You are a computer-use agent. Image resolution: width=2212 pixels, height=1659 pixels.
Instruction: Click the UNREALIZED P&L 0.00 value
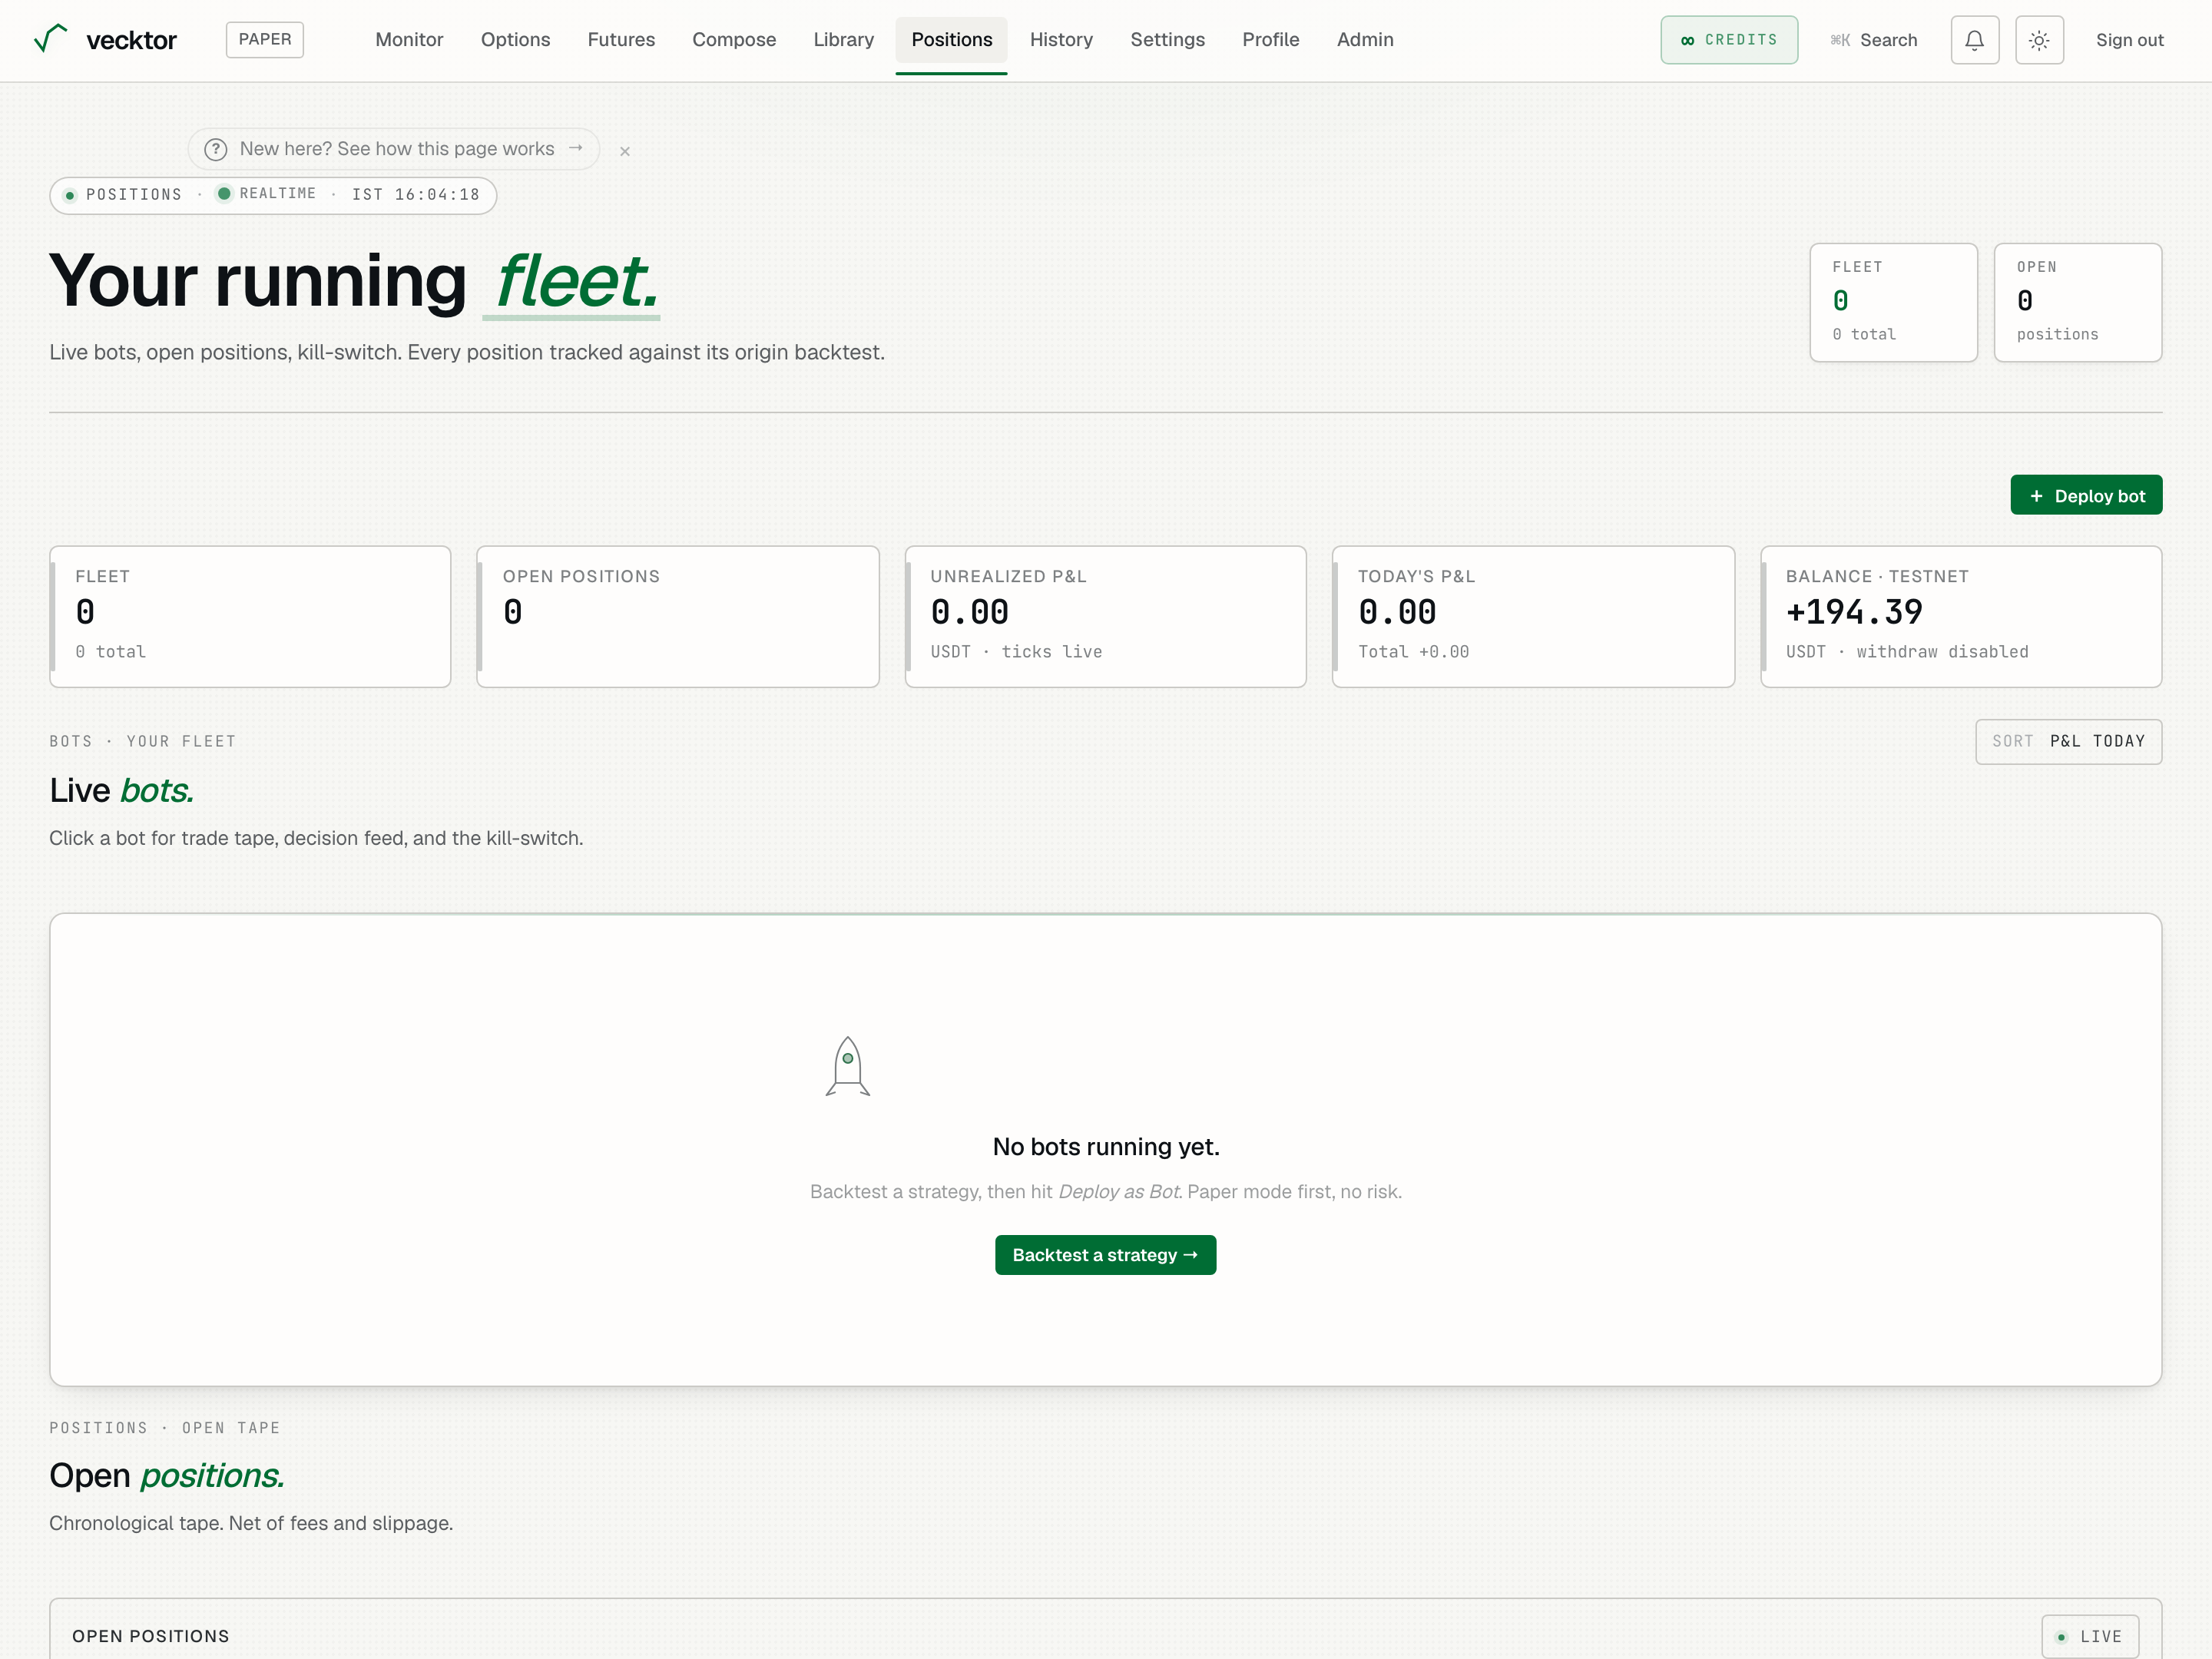[969, 611]
